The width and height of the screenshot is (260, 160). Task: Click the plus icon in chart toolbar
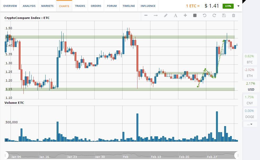point(185,16)
